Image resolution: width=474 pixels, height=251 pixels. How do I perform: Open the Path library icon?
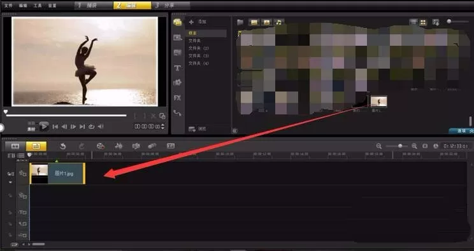pos(178,113)
